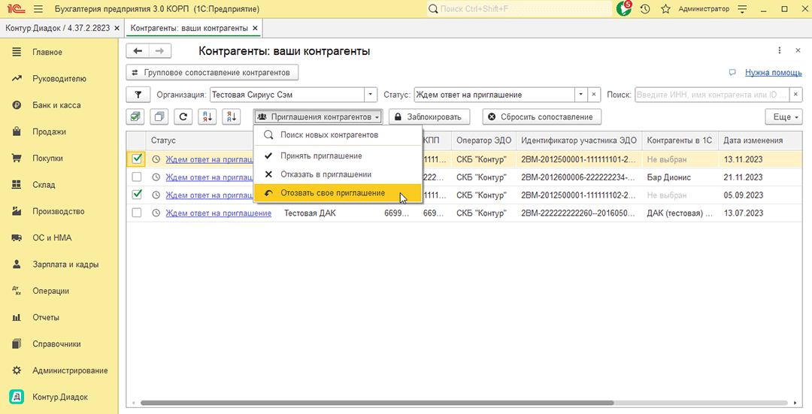Image resolution: width=812 pixels, height=414 pixels.
Task: Close the Контрагенты form with X
Action: click(x=798, y=50)
